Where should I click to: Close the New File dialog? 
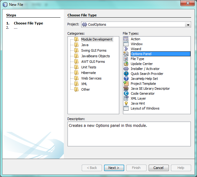pos(186,4)
